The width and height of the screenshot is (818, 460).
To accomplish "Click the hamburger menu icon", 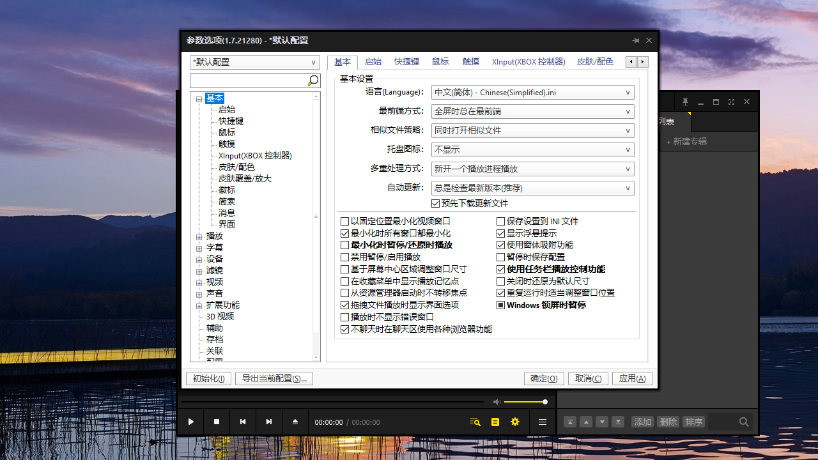I will pos(542,422).
